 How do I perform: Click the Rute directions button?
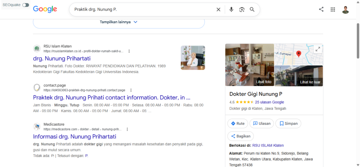point(238,124)
